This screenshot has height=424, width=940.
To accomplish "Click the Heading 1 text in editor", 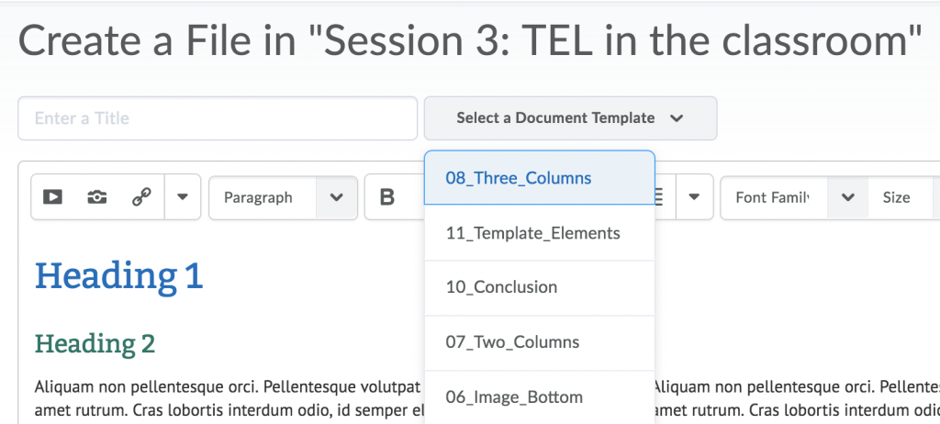I will (119, 275).
